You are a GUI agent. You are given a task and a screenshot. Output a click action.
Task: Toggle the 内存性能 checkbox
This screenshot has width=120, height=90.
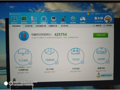pos(82,62)
